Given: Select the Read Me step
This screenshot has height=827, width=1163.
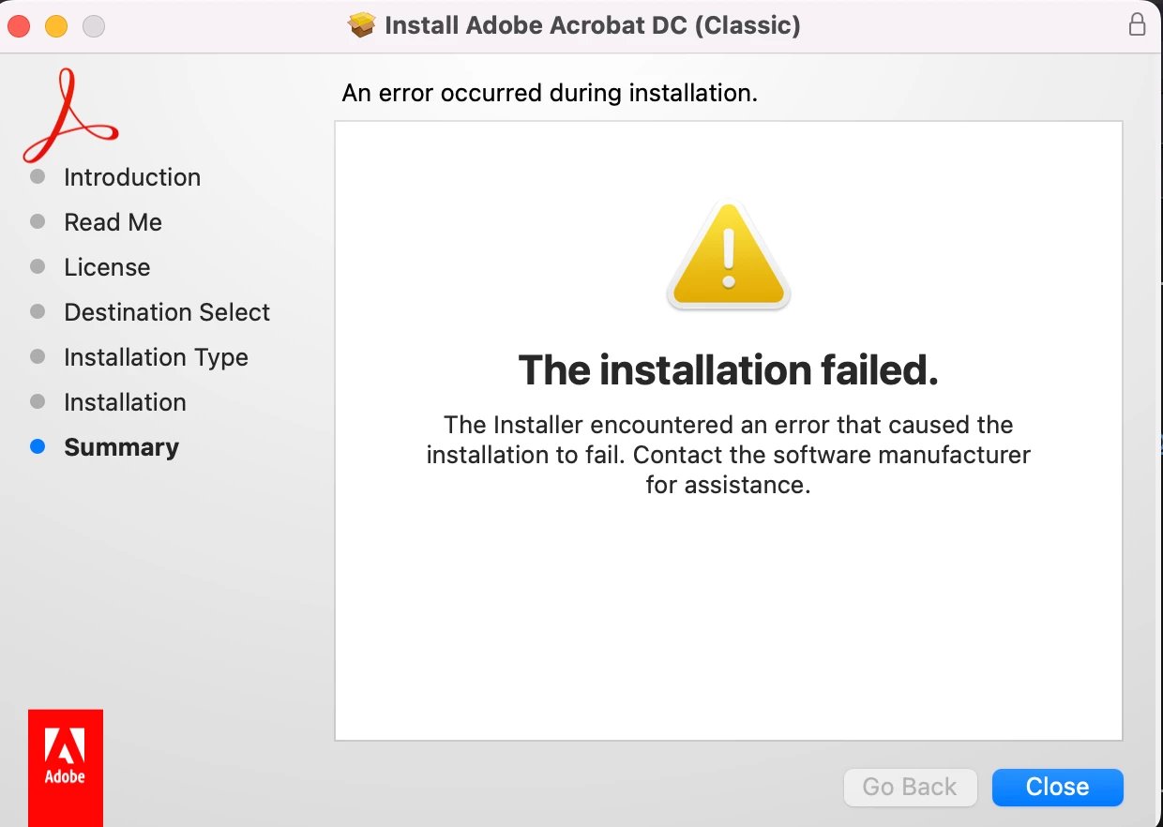Looking at the screenshot, I should coord(113,222).
